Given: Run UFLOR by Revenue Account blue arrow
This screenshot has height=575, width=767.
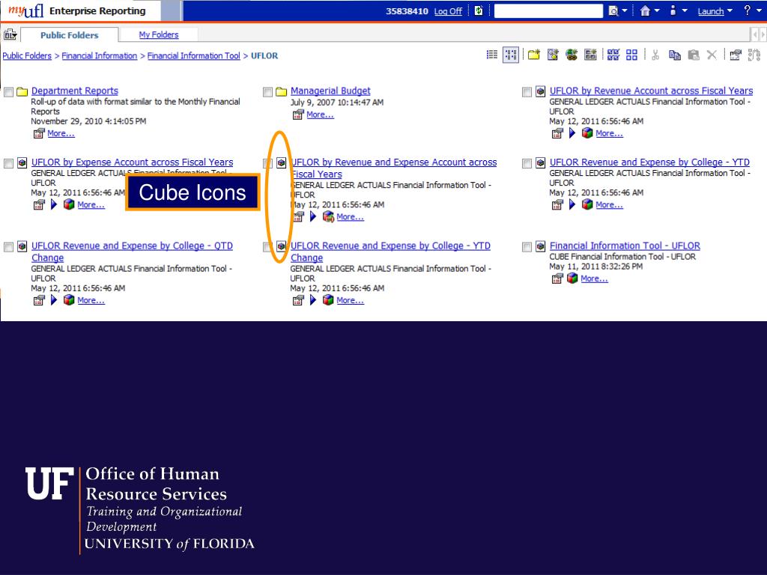Looking at the screenshot, I should (572, 133).
